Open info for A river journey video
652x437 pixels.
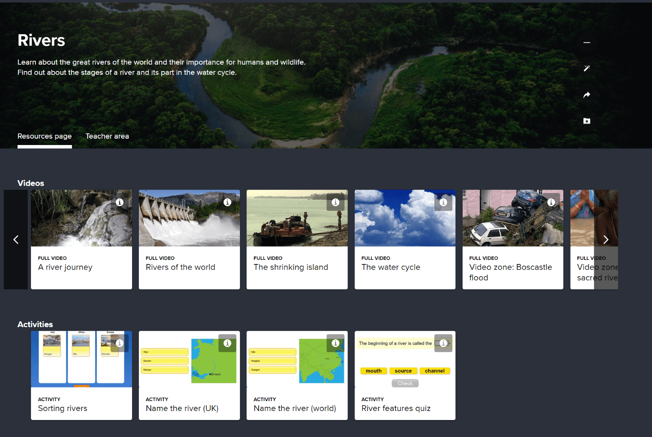120,202
